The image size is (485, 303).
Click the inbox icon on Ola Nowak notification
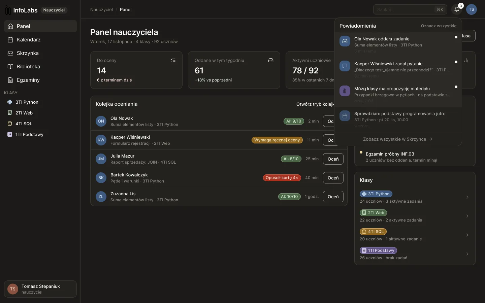pos(345,41)
